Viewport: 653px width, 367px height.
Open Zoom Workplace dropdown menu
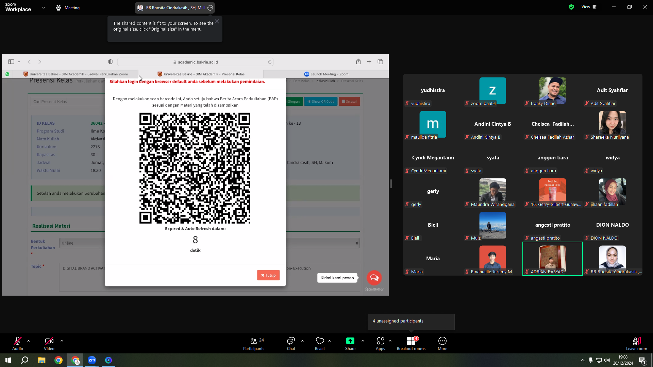click(x=44, y=7)
